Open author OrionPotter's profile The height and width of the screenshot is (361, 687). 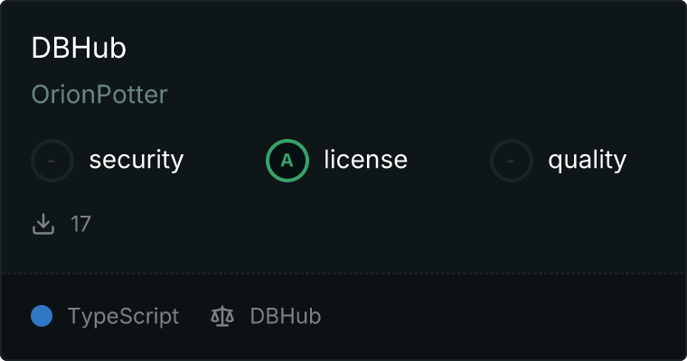pos(99,95)
